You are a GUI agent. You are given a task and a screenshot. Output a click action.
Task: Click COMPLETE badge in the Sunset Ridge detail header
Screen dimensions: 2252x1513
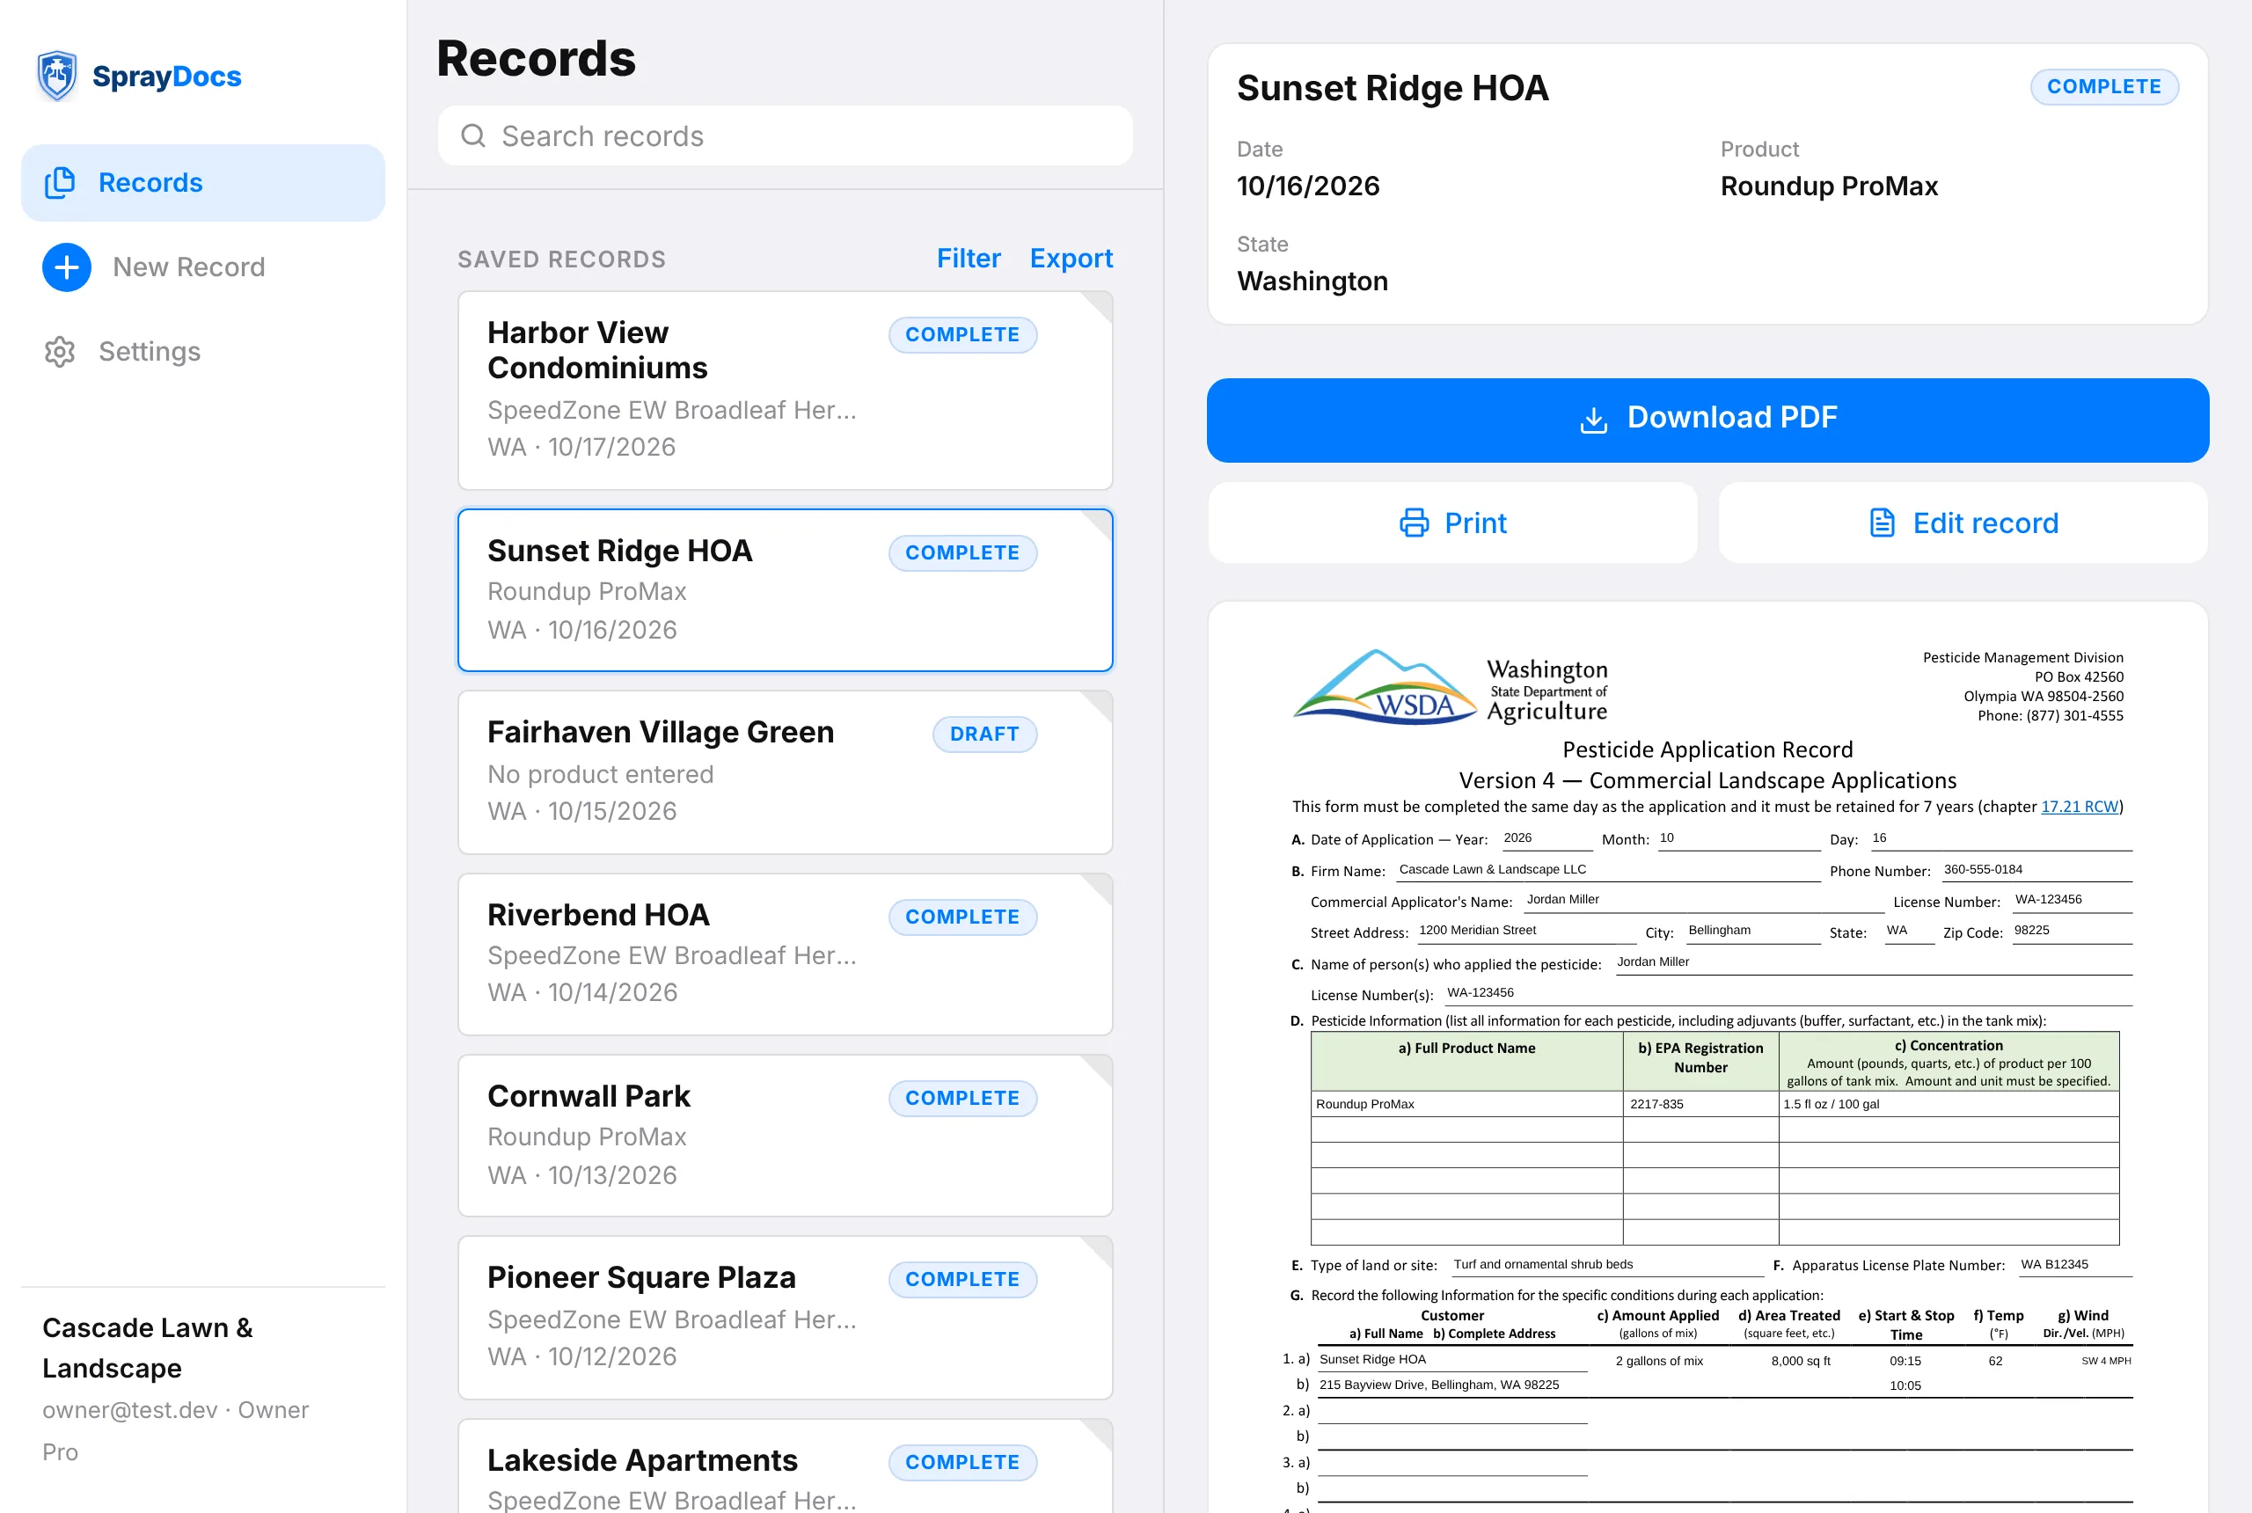pos(2104,87)
